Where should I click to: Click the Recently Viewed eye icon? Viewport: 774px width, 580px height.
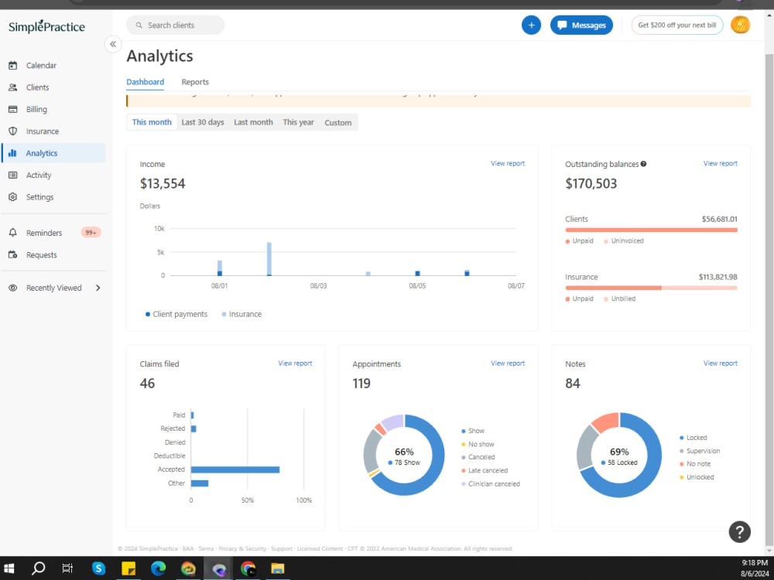[13, 288]
